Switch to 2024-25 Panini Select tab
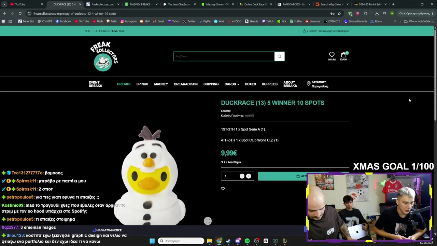The height and width of the screenshot is (246, 437). pyautogui.click(x=370, y=4)
